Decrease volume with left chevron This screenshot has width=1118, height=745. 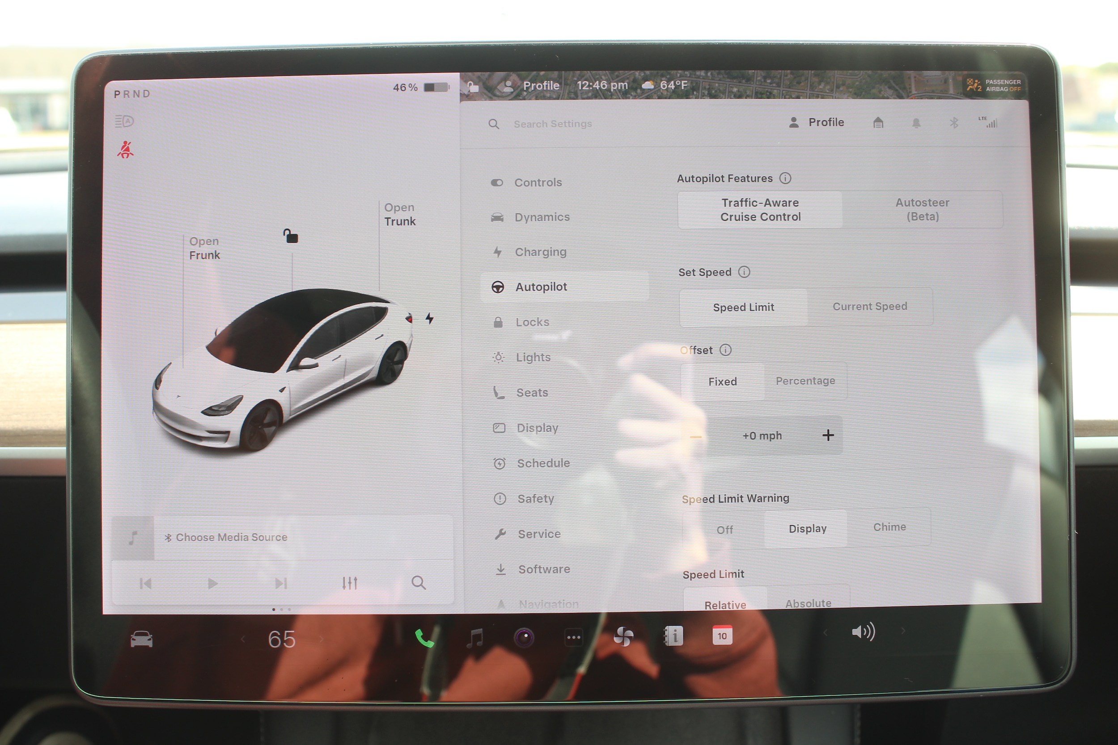(x=825, y=632)
